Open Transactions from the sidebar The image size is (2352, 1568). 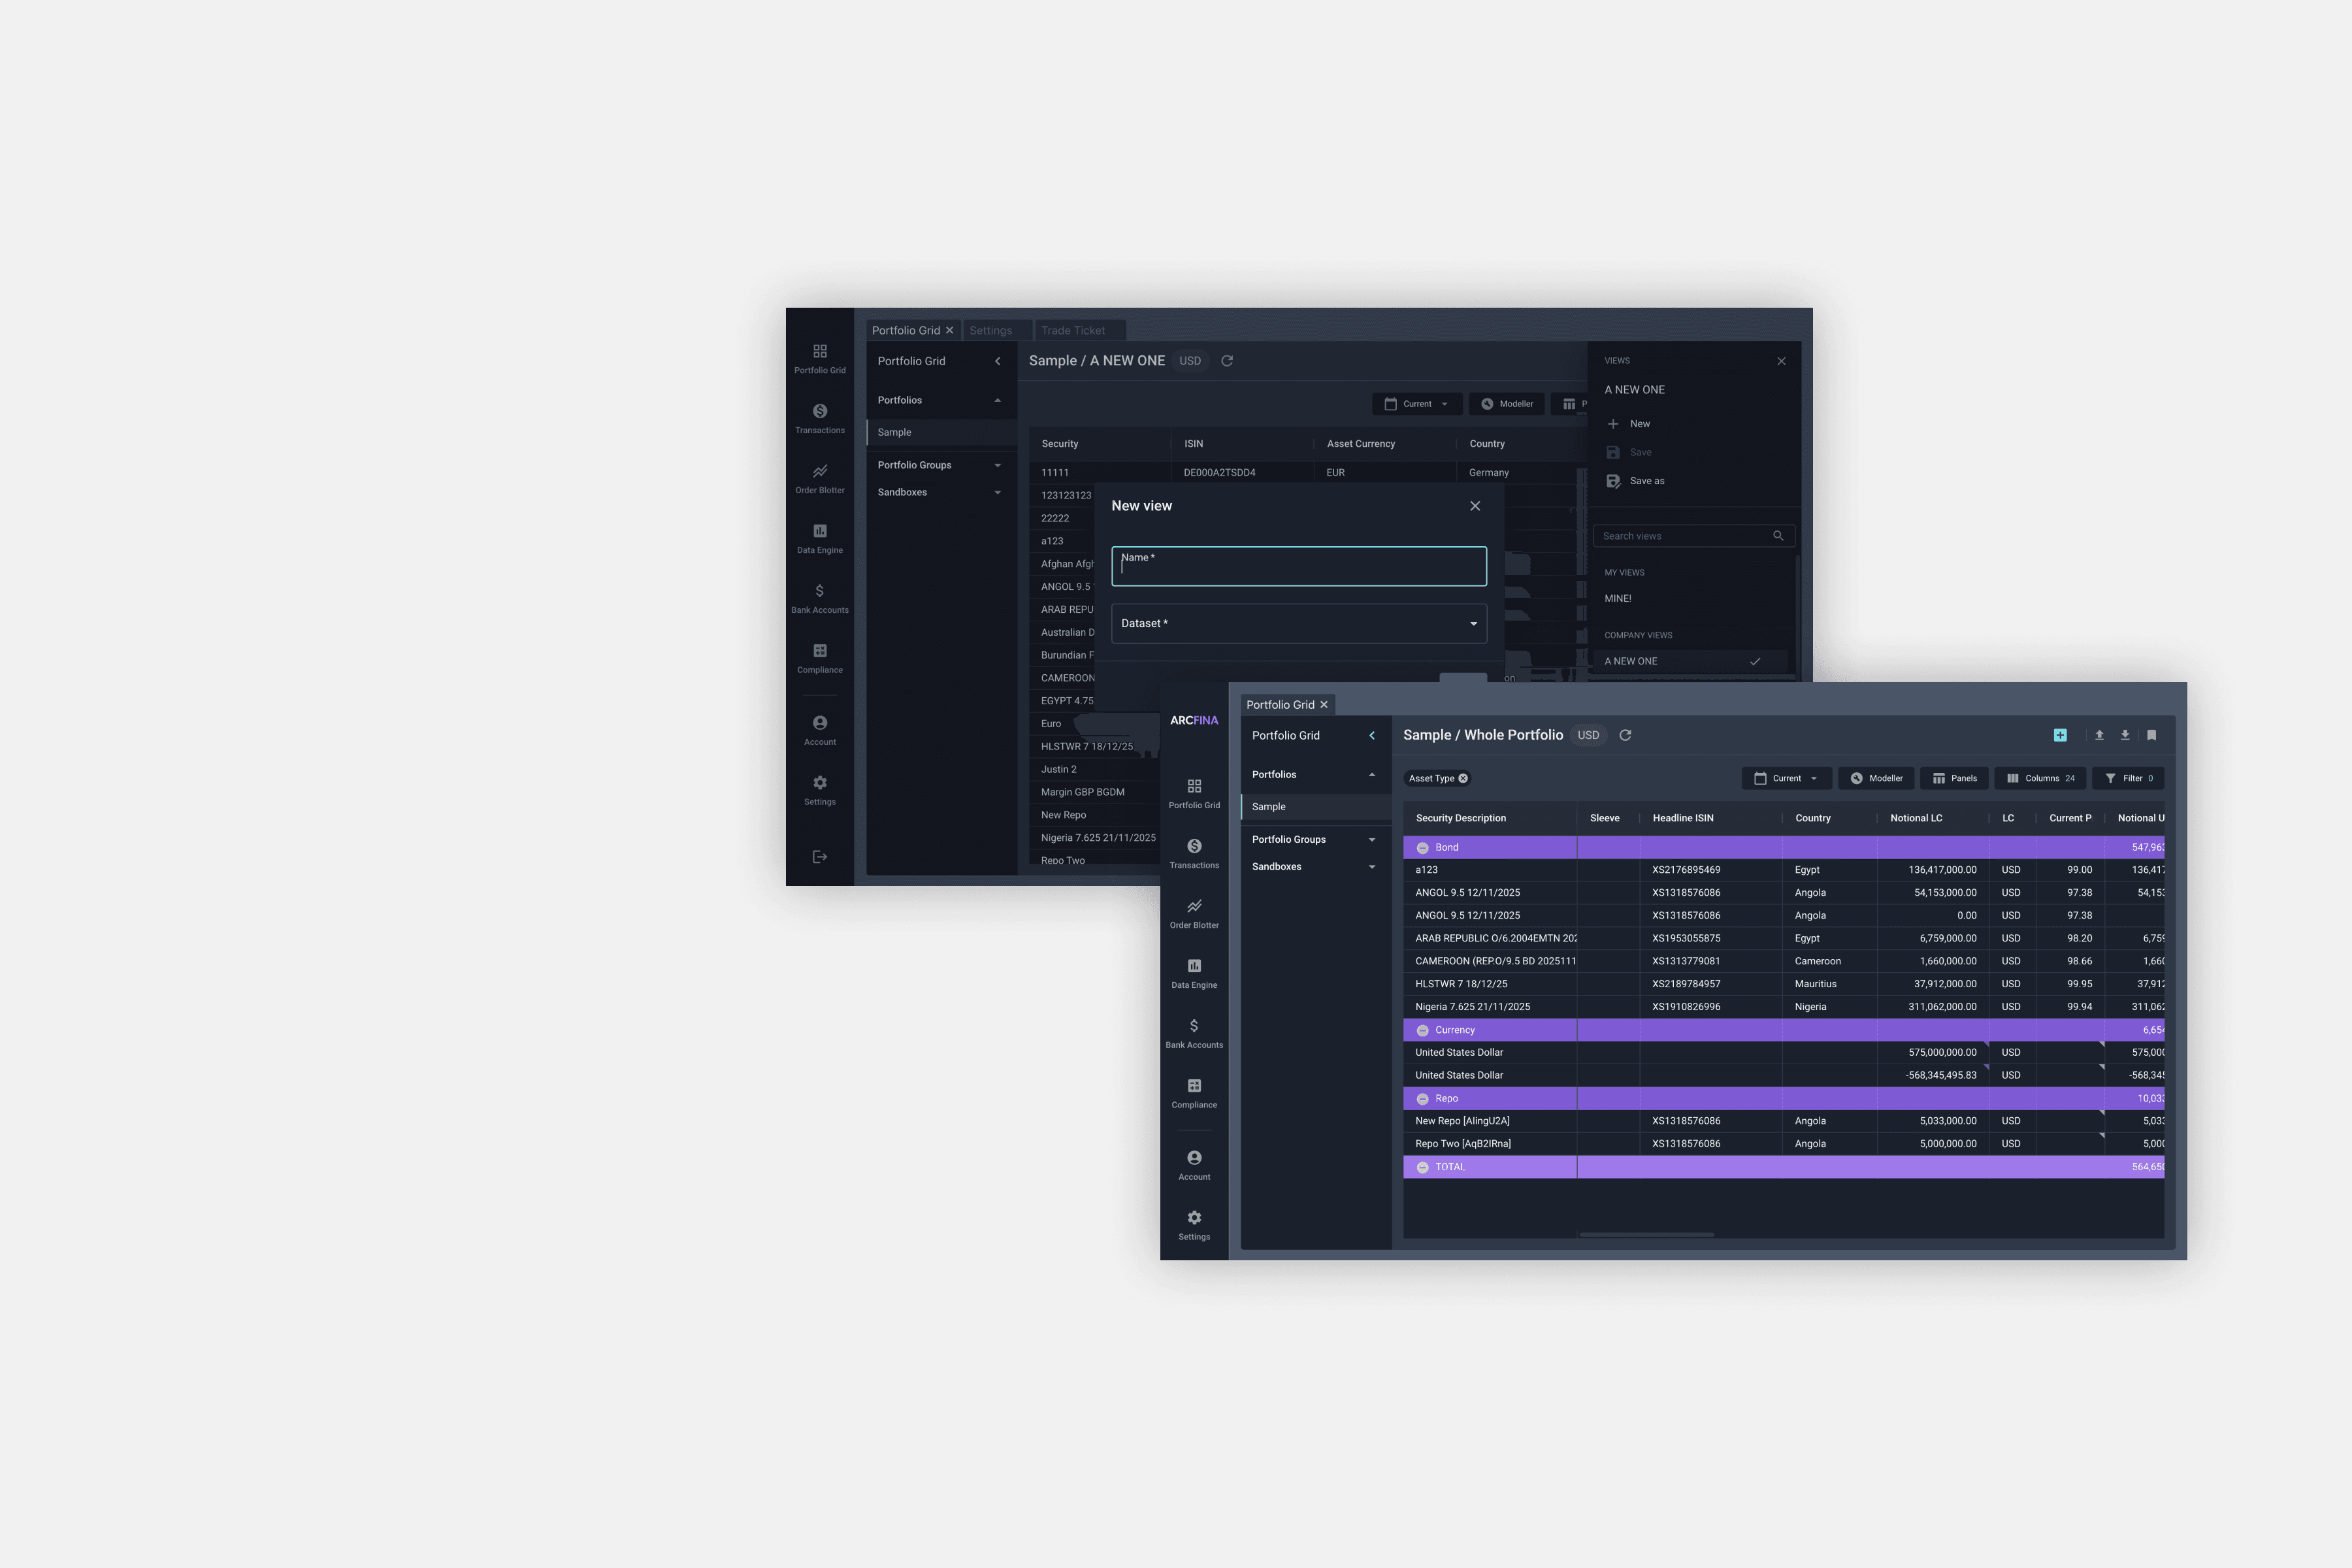pos(1194,852)
